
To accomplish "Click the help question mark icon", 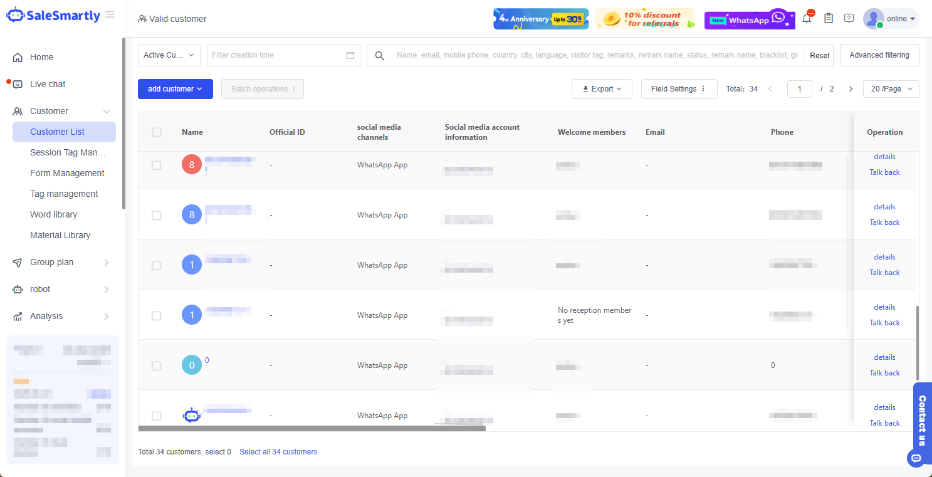I will [849, 19].
